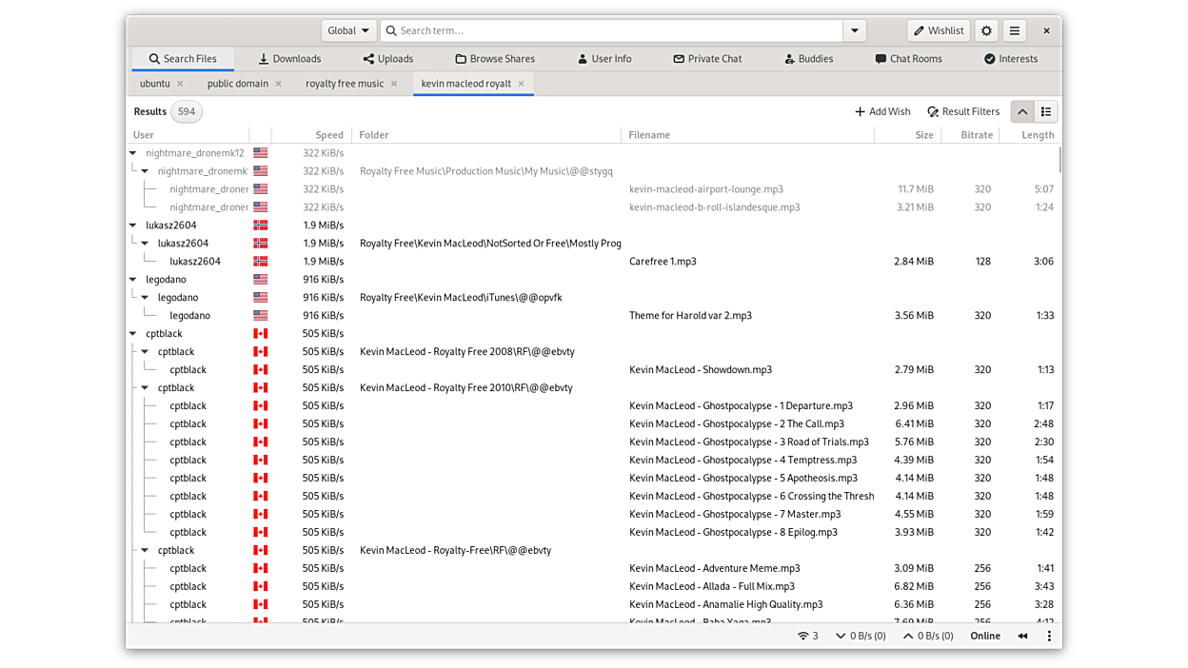Sort results by the Speed column
This screenshot has width=1188, height=668.
[311, 135]
